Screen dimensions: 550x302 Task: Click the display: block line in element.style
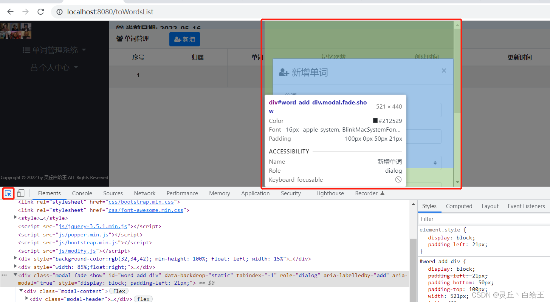(451, 238)
